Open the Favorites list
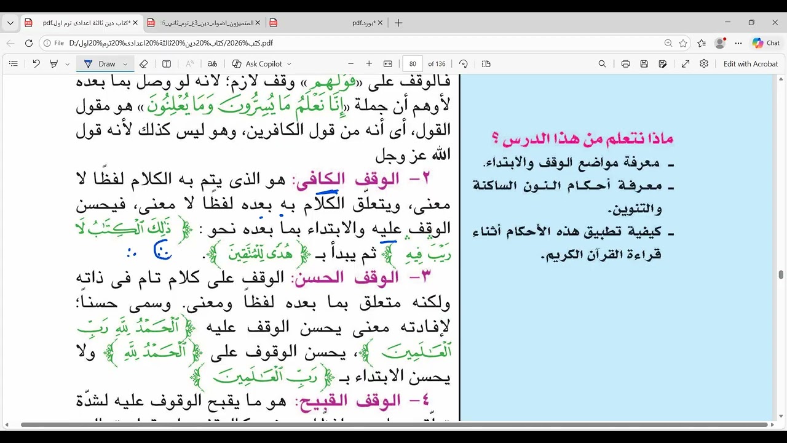 click(x=702, y=43)
